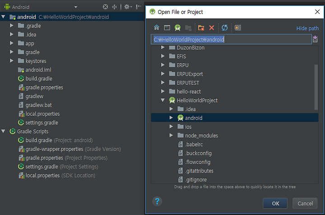Click the build.gradle Gradle icon under android root
Viewport: 325px width, 215px height.
(x=21, y=78)
